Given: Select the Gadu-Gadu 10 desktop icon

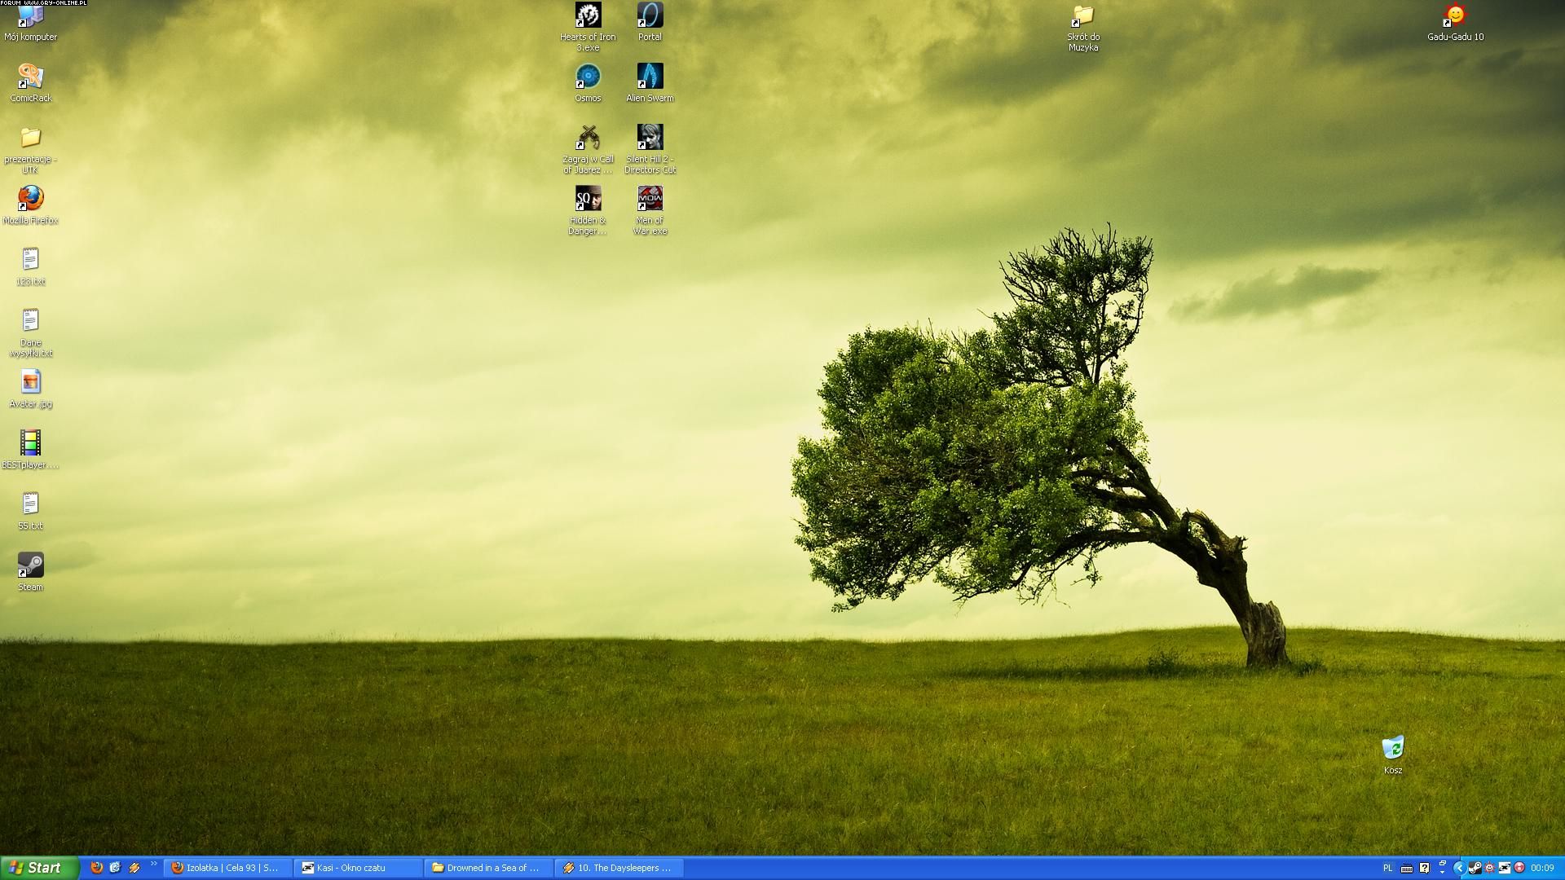Looking at the screenshot, I should pyautogui.click(x=1455, y=15).
